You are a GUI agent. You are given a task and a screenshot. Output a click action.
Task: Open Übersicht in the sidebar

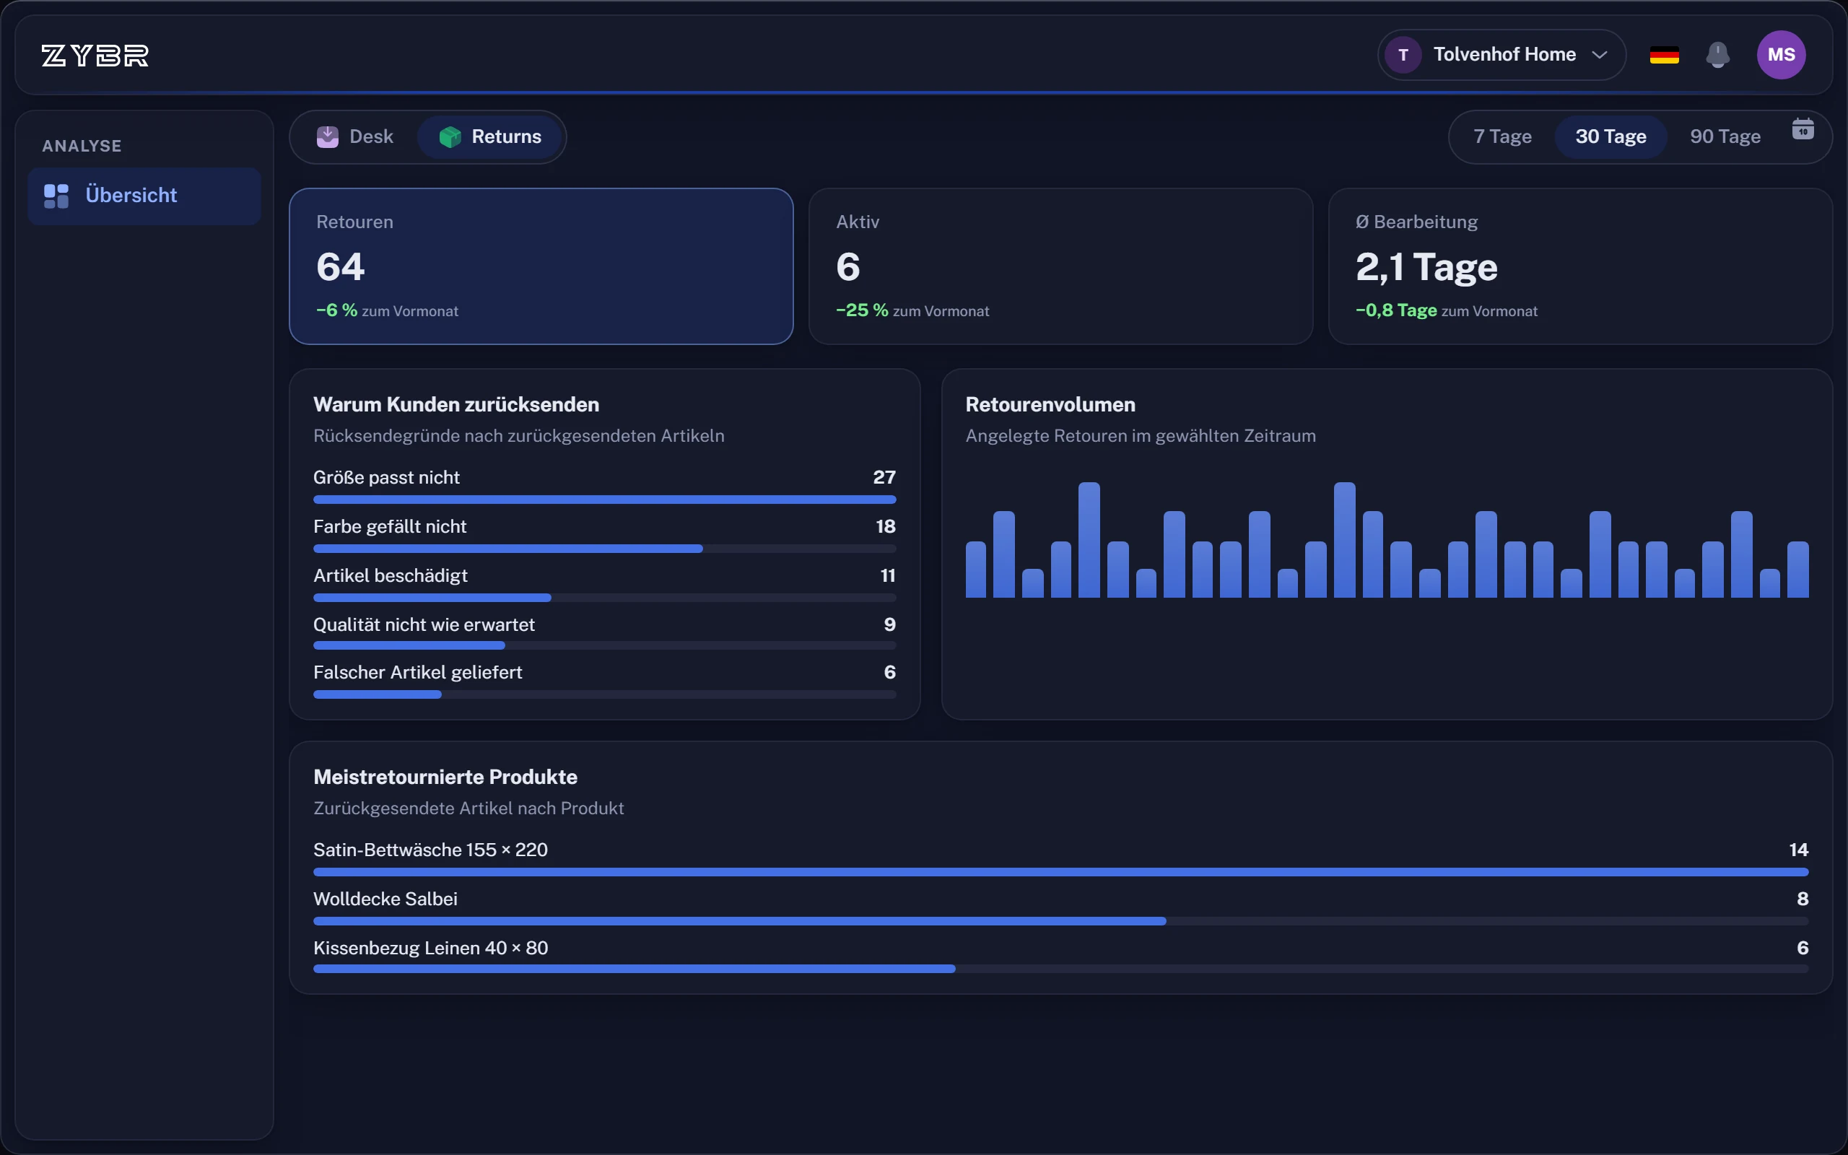[x=144, y=196]
